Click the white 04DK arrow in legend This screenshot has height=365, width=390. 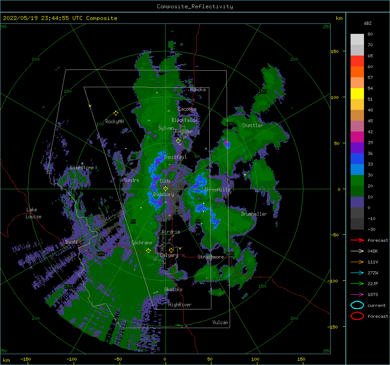[357, 251]
